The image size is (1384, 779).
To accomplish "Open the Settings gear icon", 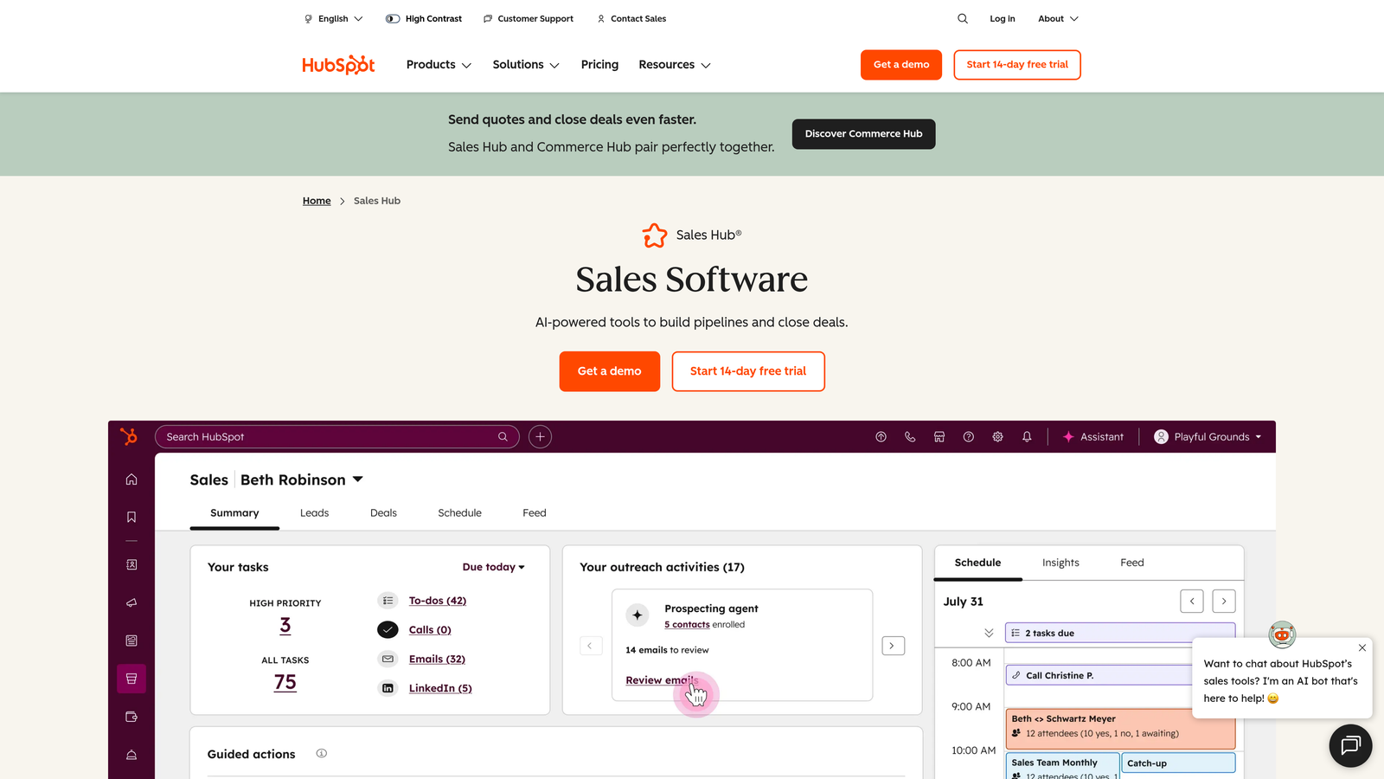I will 997,436.
